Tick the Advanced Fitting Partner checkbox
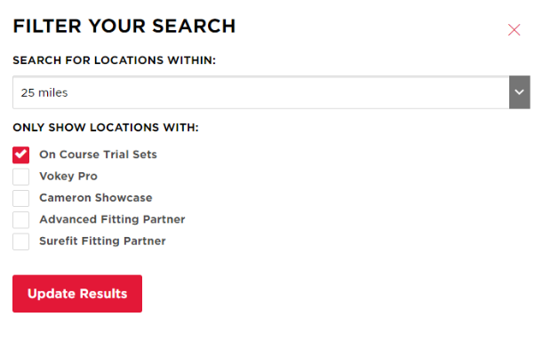 [x=20, y=220]
